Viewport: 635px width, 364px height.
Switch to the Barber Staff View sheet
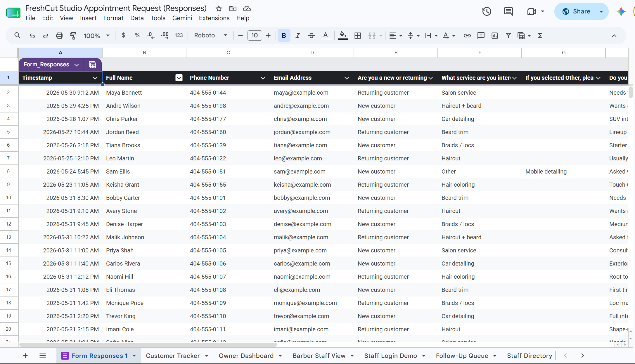click(x=319, y=356)
